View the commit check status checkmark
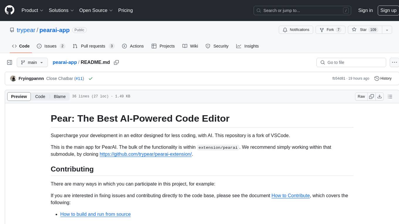The image size is (399, 224). (x=91, y=79)
